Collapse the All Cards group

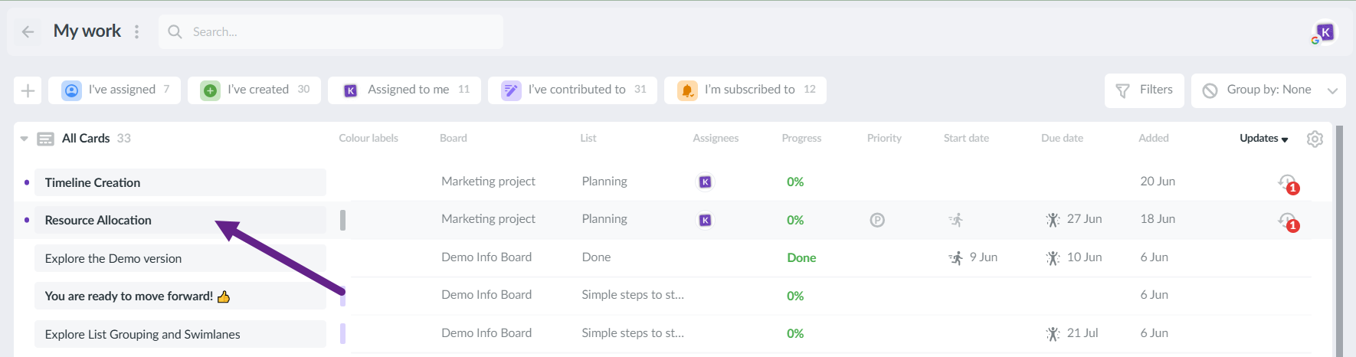(x=25, y=139)
